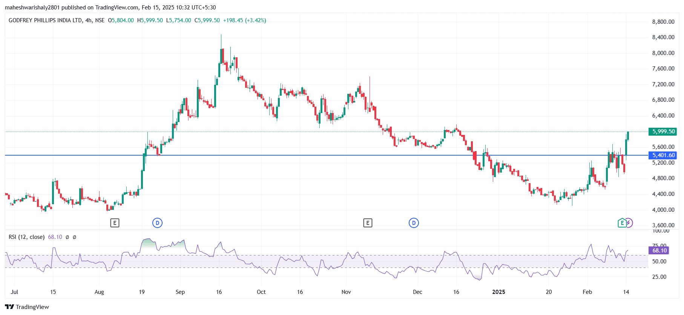Click the published-on header text
The height and width of the screenshot is (315, 684).
click(x=110, y=8)
